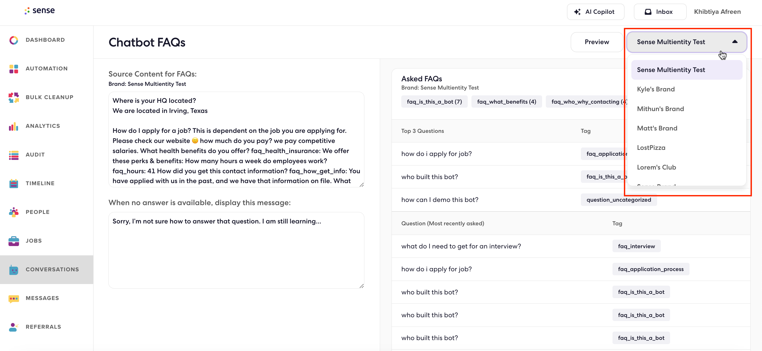Click the fallback message textarea resize handle

point(361,286)
